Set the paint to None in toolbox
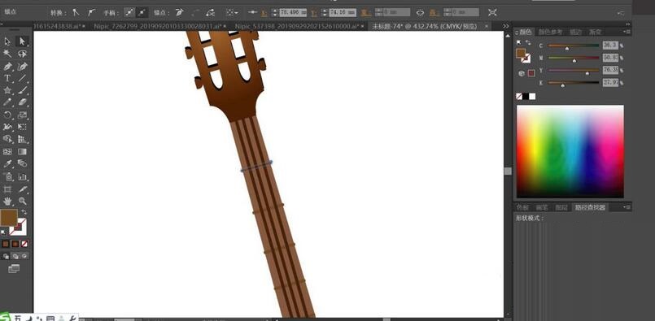The image size is (655, 321). [24, 244]
